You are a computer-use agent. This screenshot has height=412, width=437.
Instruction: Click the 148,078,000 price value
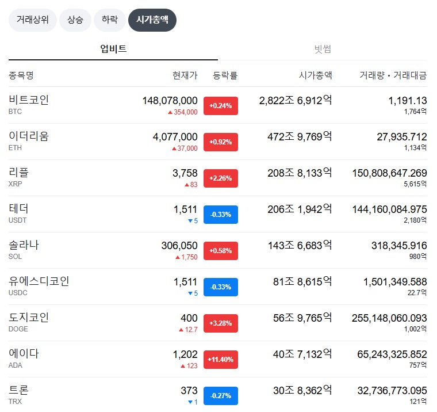click(170, 101)
